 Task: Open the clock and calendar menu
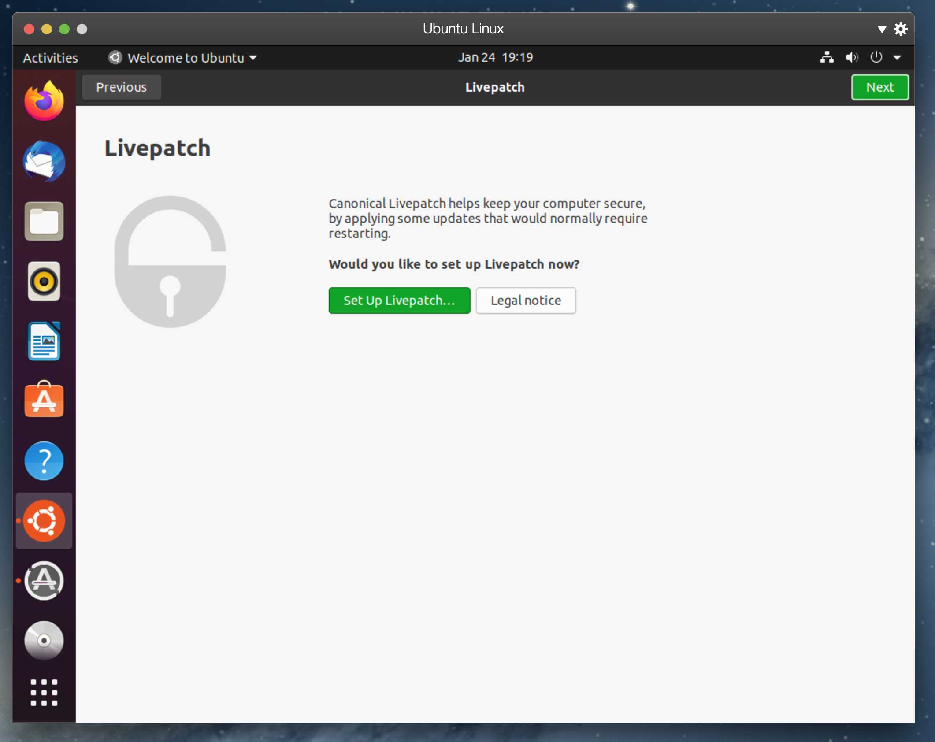tap(495, 57)
